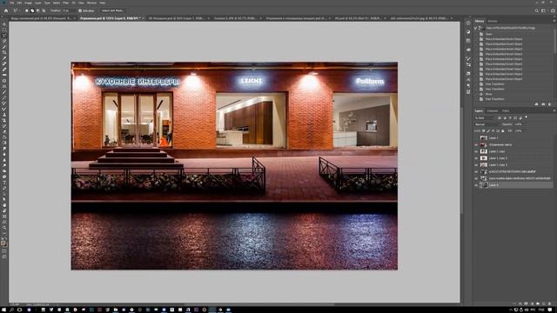Filter layers by adjustment layers icon
Screen dimensions: 557x313
coord(505,118)
